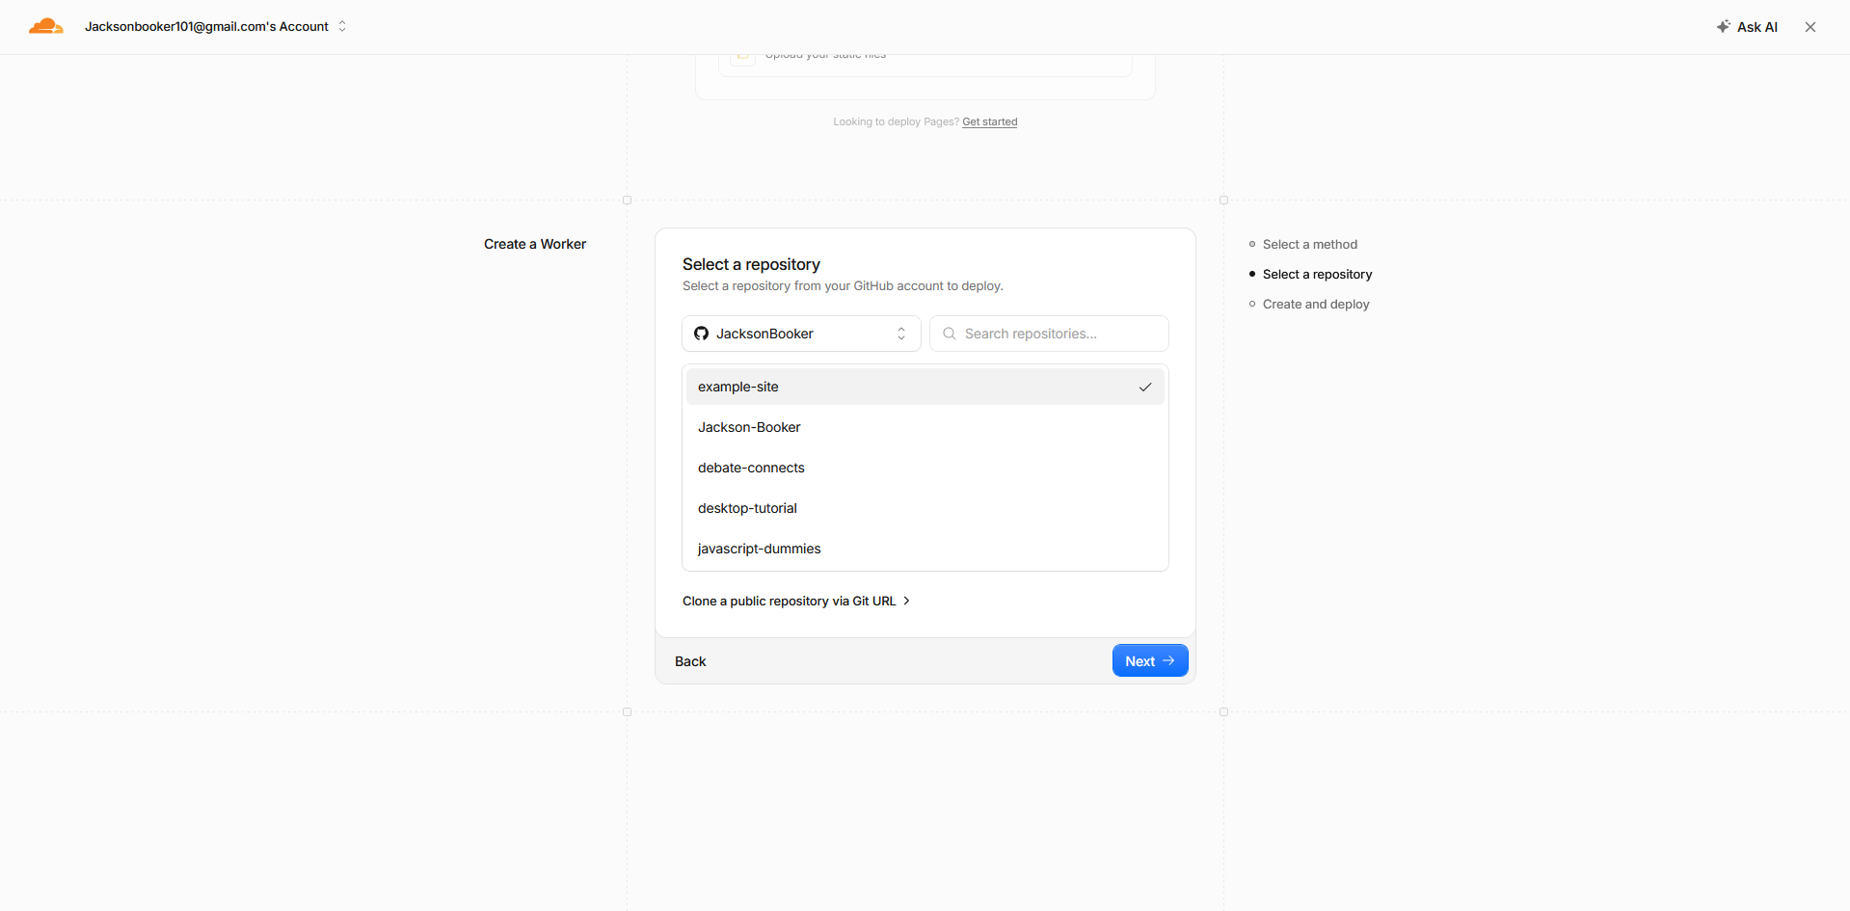Open the JacksonBooker GitHub account dropdown

(801, 334)
